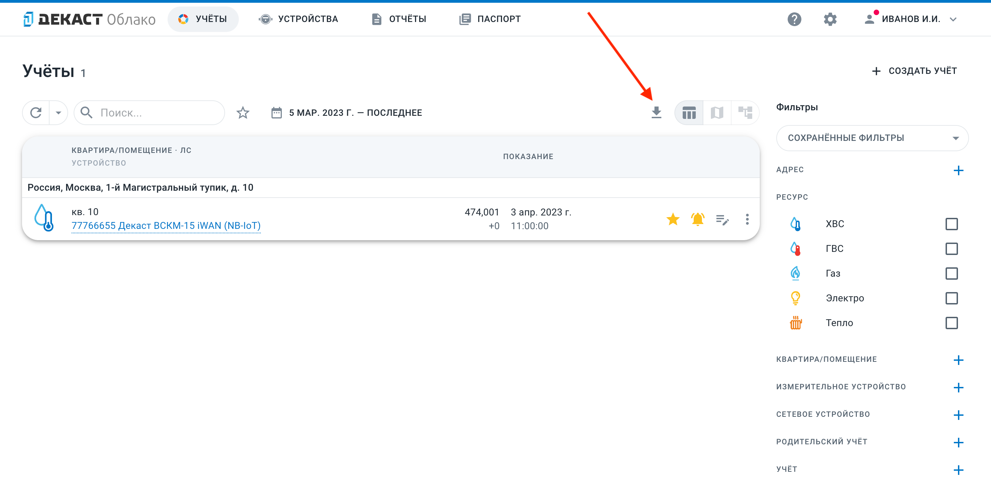Image resolution: width=991 pixels, height=490 pixels.
Task: Expand the Адрес filter
Action: point(958,170)
